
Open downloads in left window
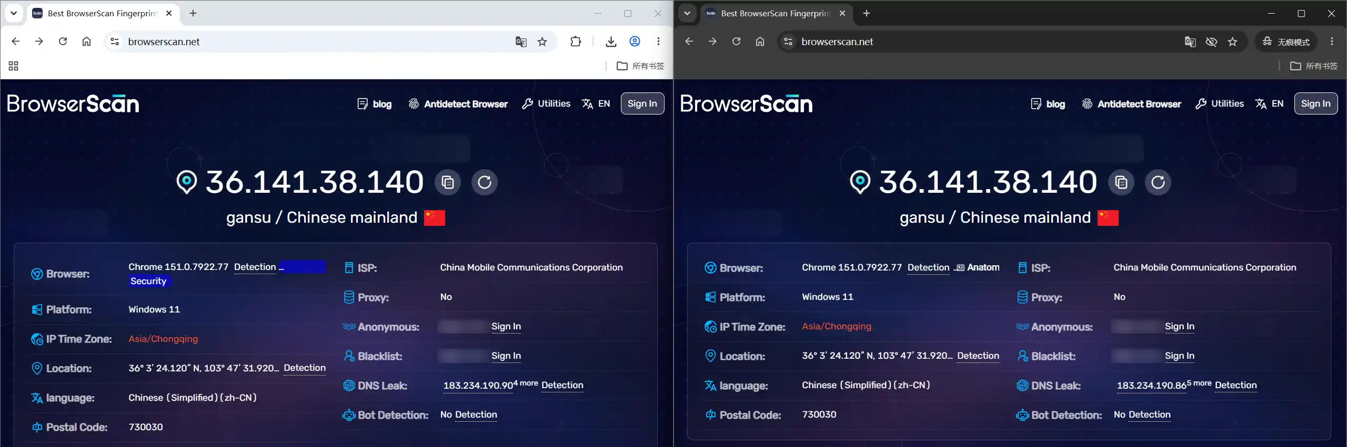click(611, 41)
